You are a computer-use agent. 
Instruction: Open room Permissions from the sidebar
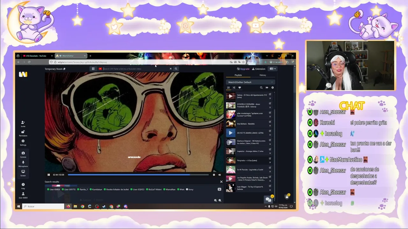(23, 133)
